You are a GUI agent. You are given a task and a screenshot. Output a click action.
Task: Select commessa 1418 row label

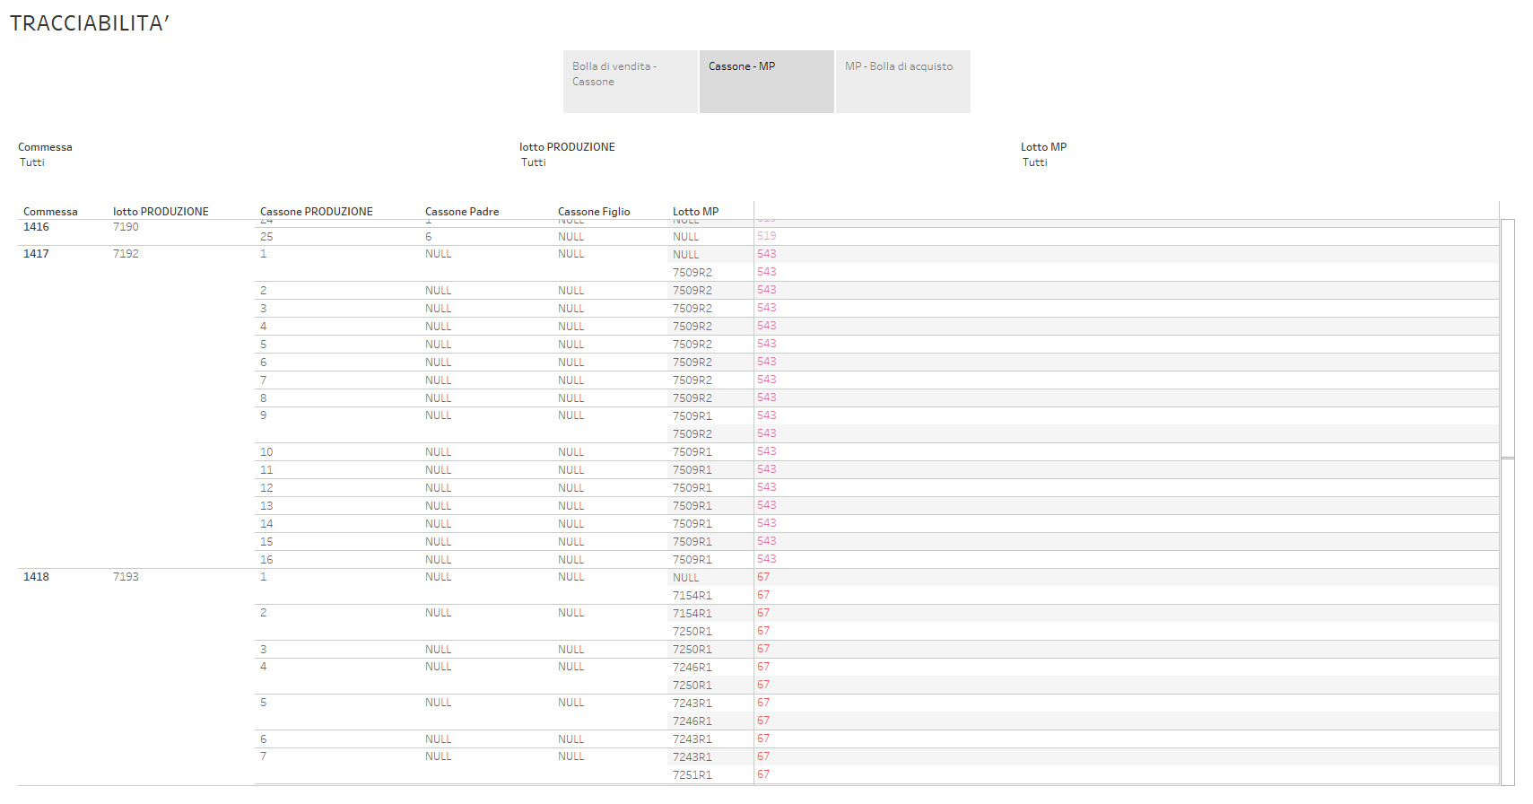(37, 577)
